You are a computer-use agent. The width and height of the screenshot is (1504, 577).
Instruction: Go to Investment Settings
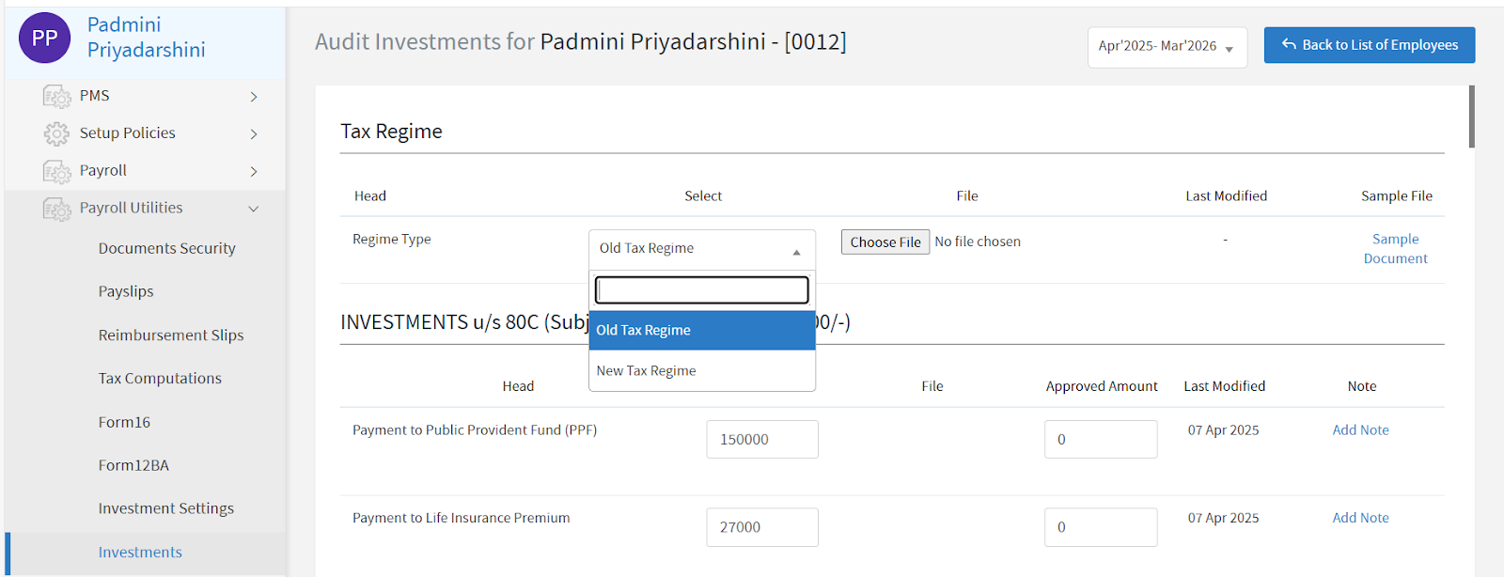165,507
